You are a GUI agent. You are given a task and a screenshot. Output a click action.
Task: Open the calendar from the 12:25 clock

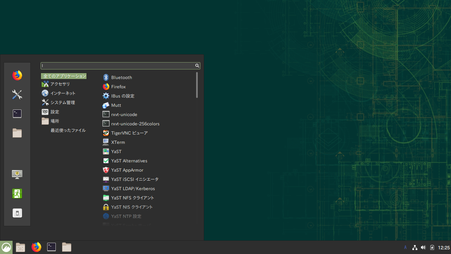pyautogui.click(x=444, y=247)
